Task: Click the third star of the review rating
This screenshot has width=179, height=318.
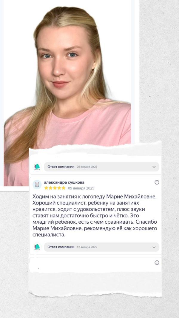Action: [x=55, y=188]
